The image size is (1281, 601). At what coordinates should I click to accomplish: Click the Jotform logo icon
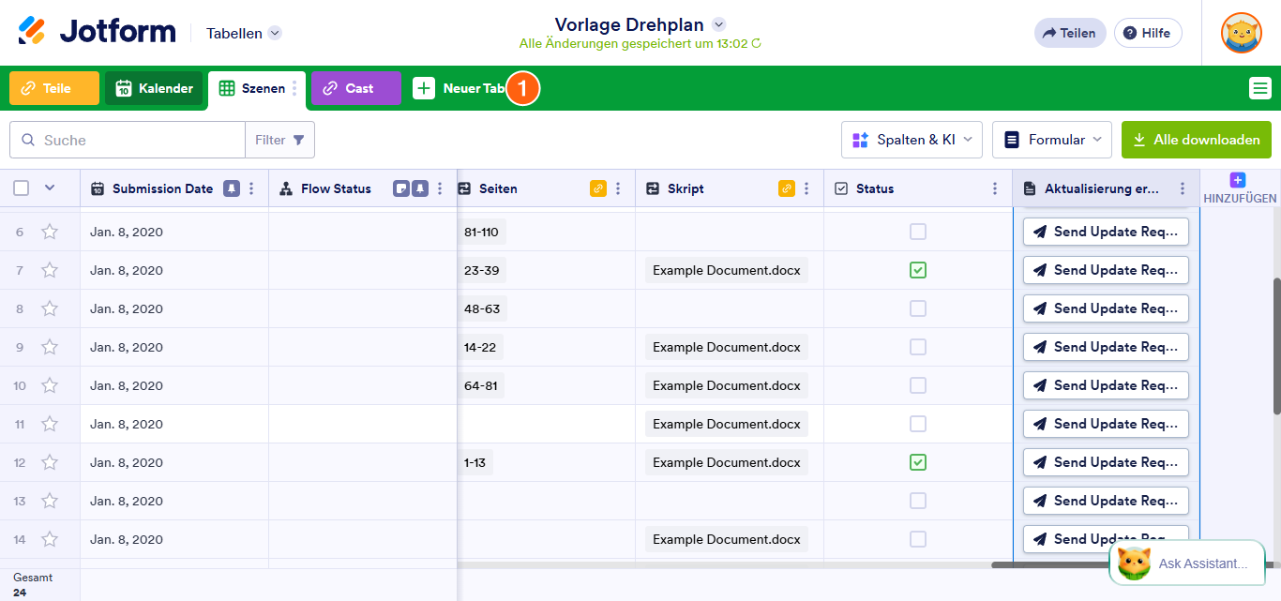(x=32, y=31)
